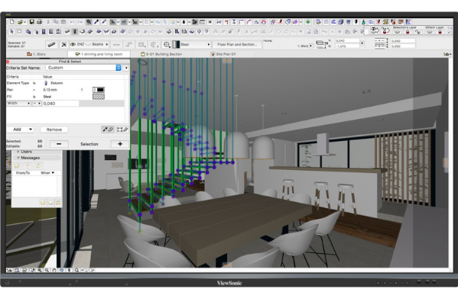Select the Door tool icon
This screenshot has height=295, width=458.
coord(44,31)
